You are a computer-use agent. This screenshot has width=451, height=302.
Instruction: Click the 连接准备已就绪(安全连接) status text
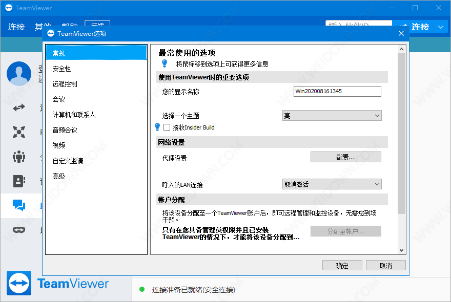(194, 290)
